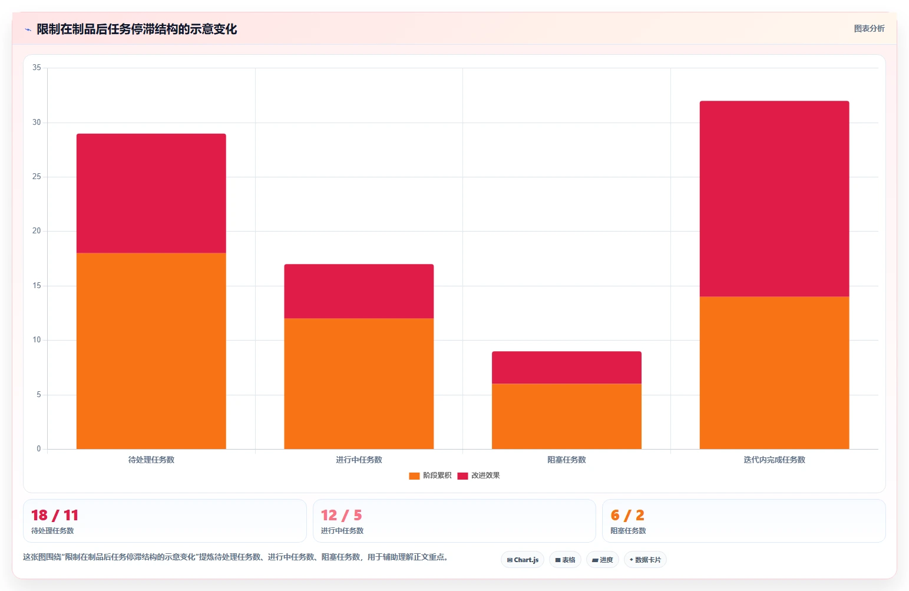Click the orange segment of the 阻塞任务数 bar
This screenshot has width=909, height=591.
coord(567,416)
